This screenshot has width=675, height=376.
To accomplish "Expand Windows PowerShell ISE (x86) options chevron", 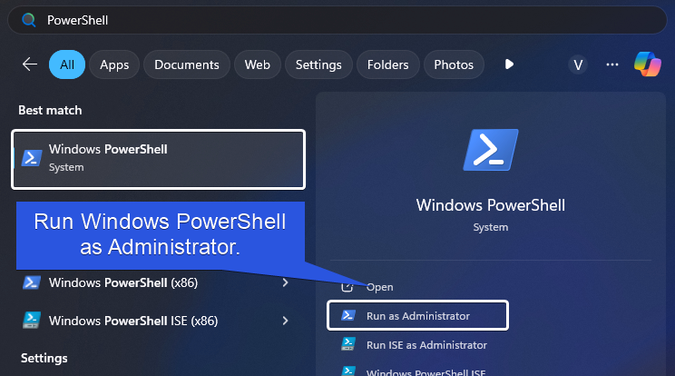I will 285,321.
